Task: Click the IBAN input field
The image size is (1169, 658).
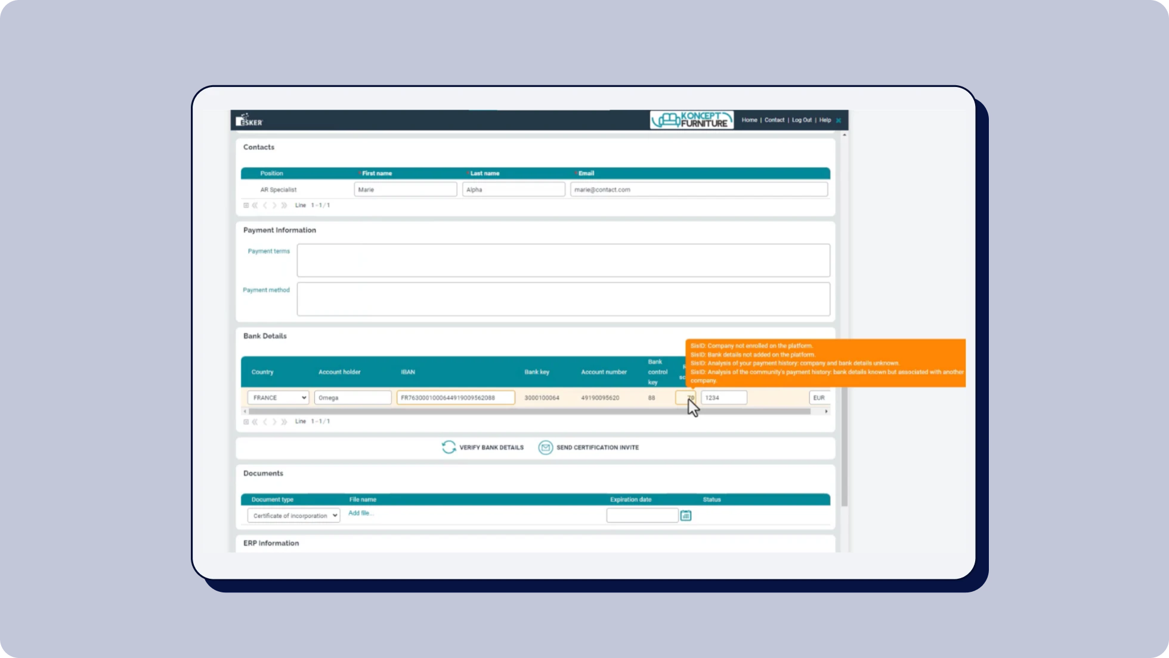Action: tap(456, 398)
